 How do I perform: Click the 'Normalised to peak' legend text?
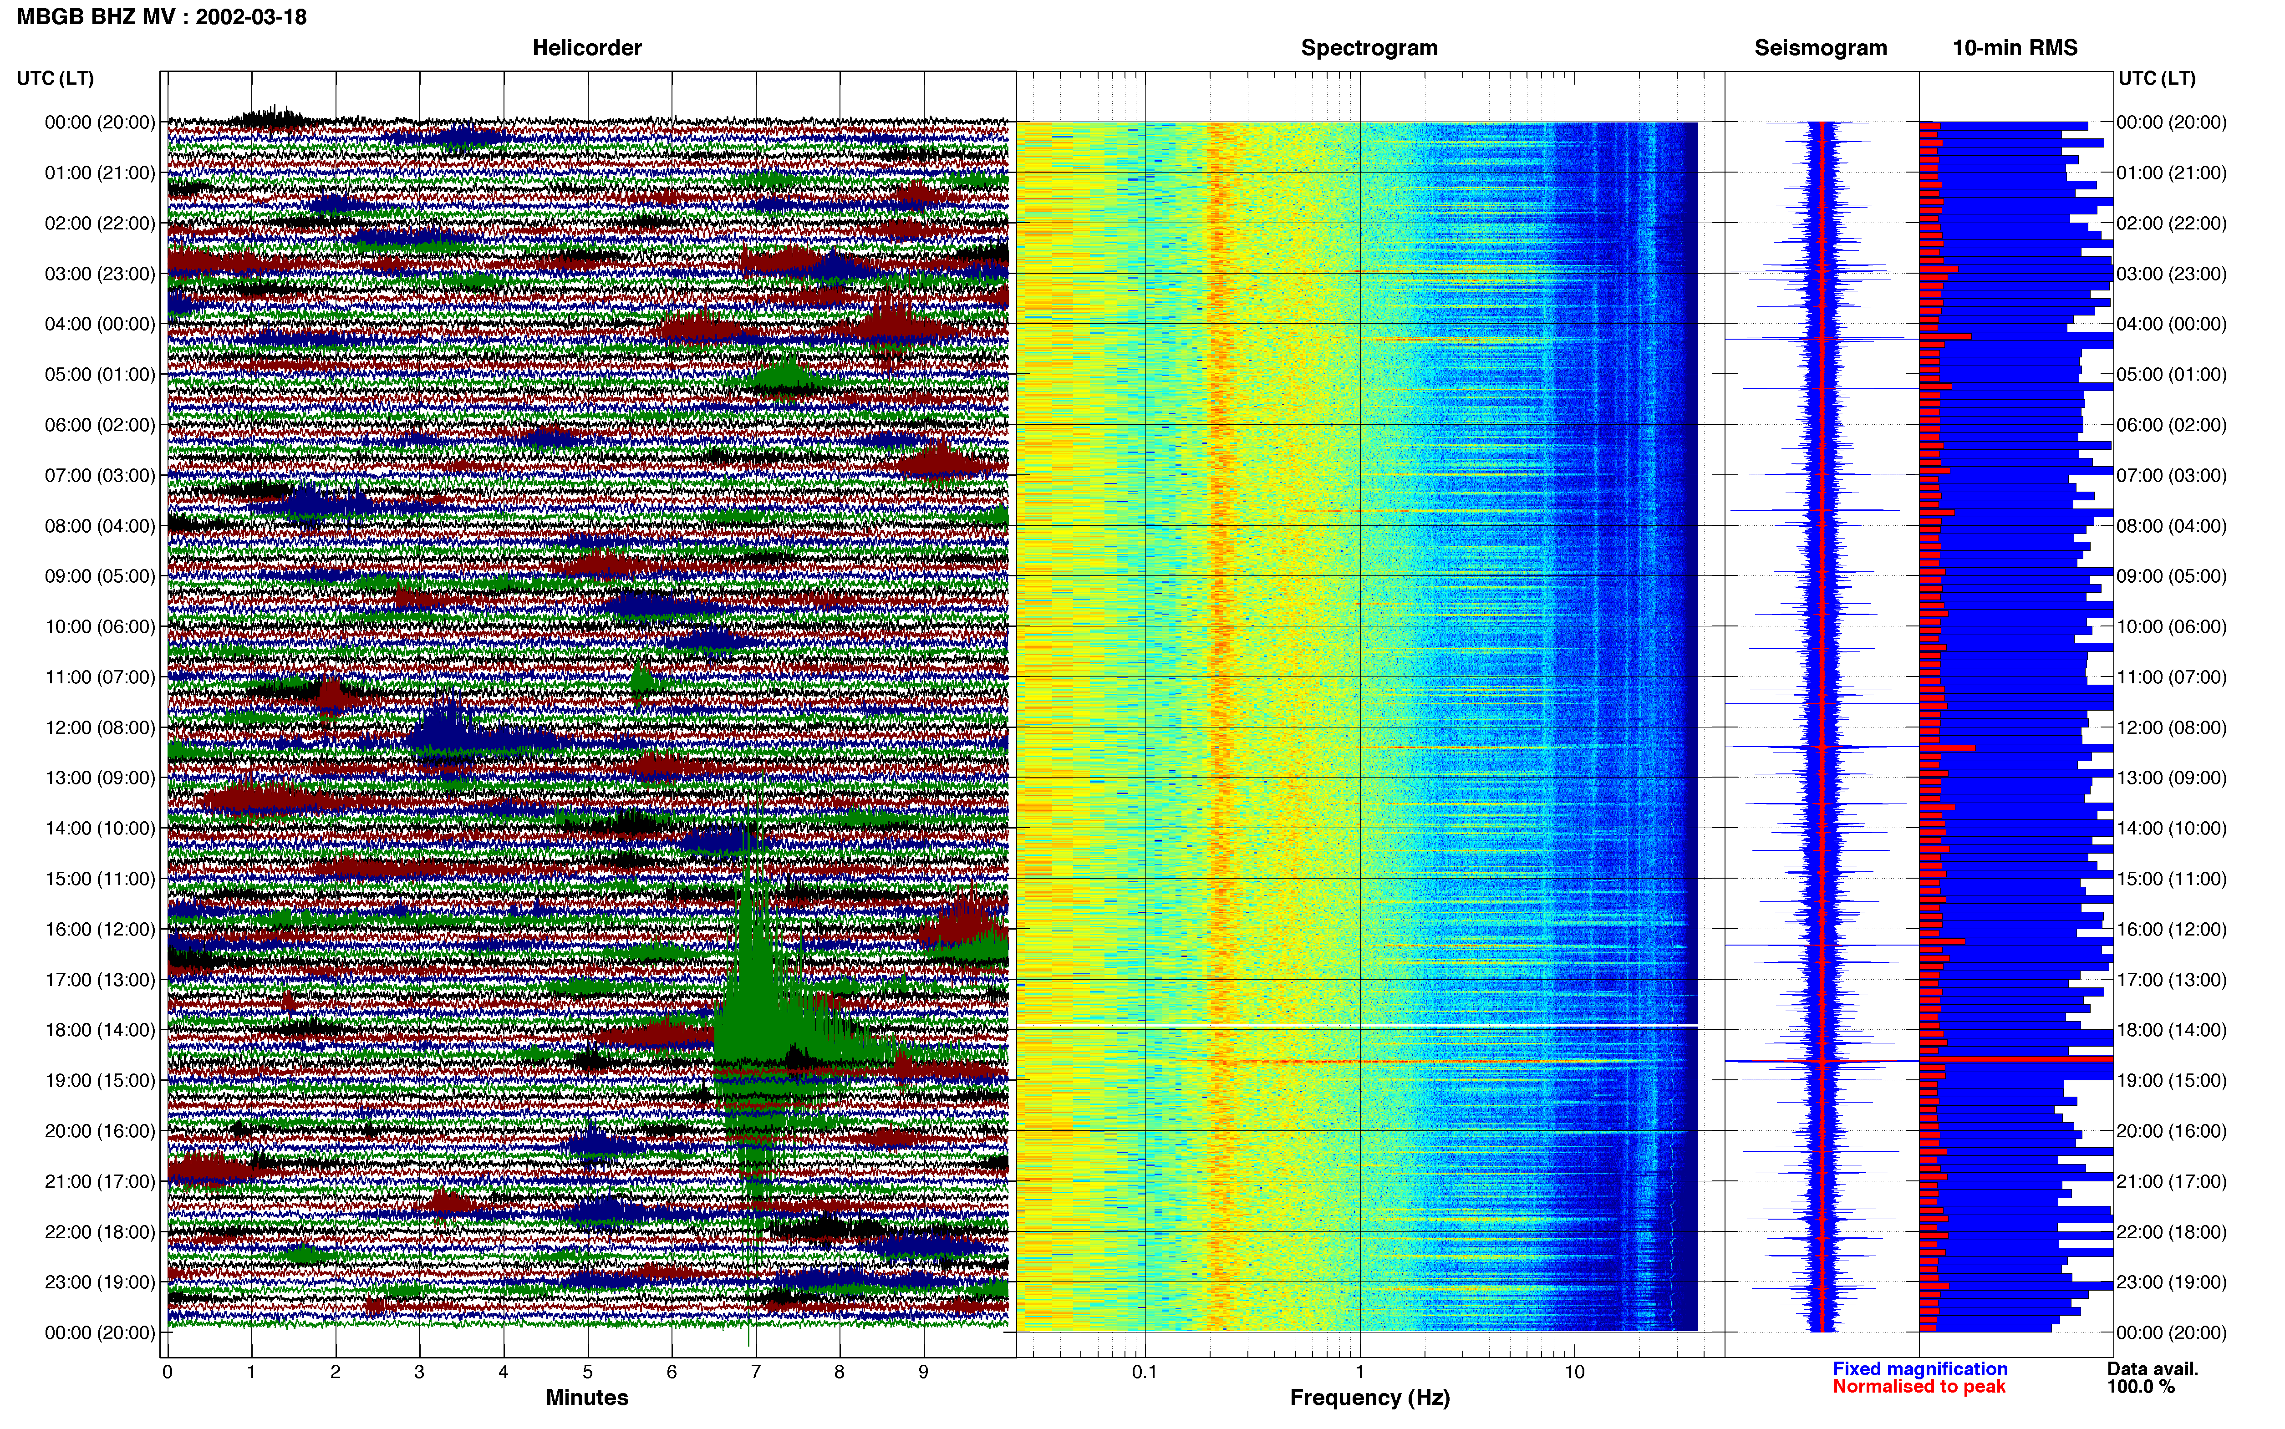click(x=1919, y=1387)
